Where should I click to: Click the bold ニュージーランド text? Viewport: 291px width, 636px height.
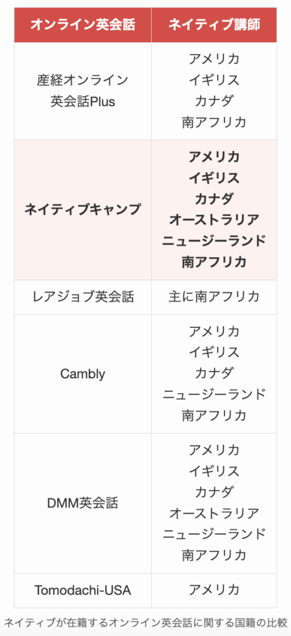tap(215, 241)
